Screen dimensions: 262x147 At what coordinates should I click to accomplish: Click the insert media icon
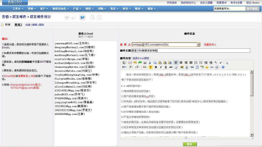point(192,67)
